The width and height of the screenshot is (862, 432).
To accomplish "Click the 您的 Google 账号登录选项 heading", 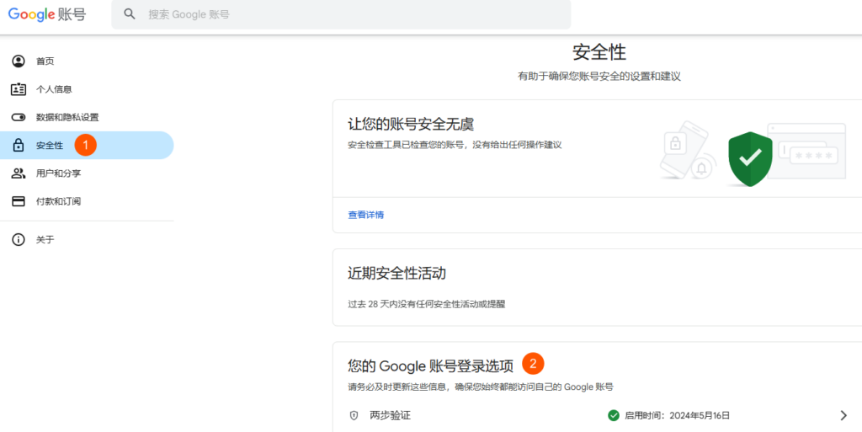I will [x=431, y=365].
